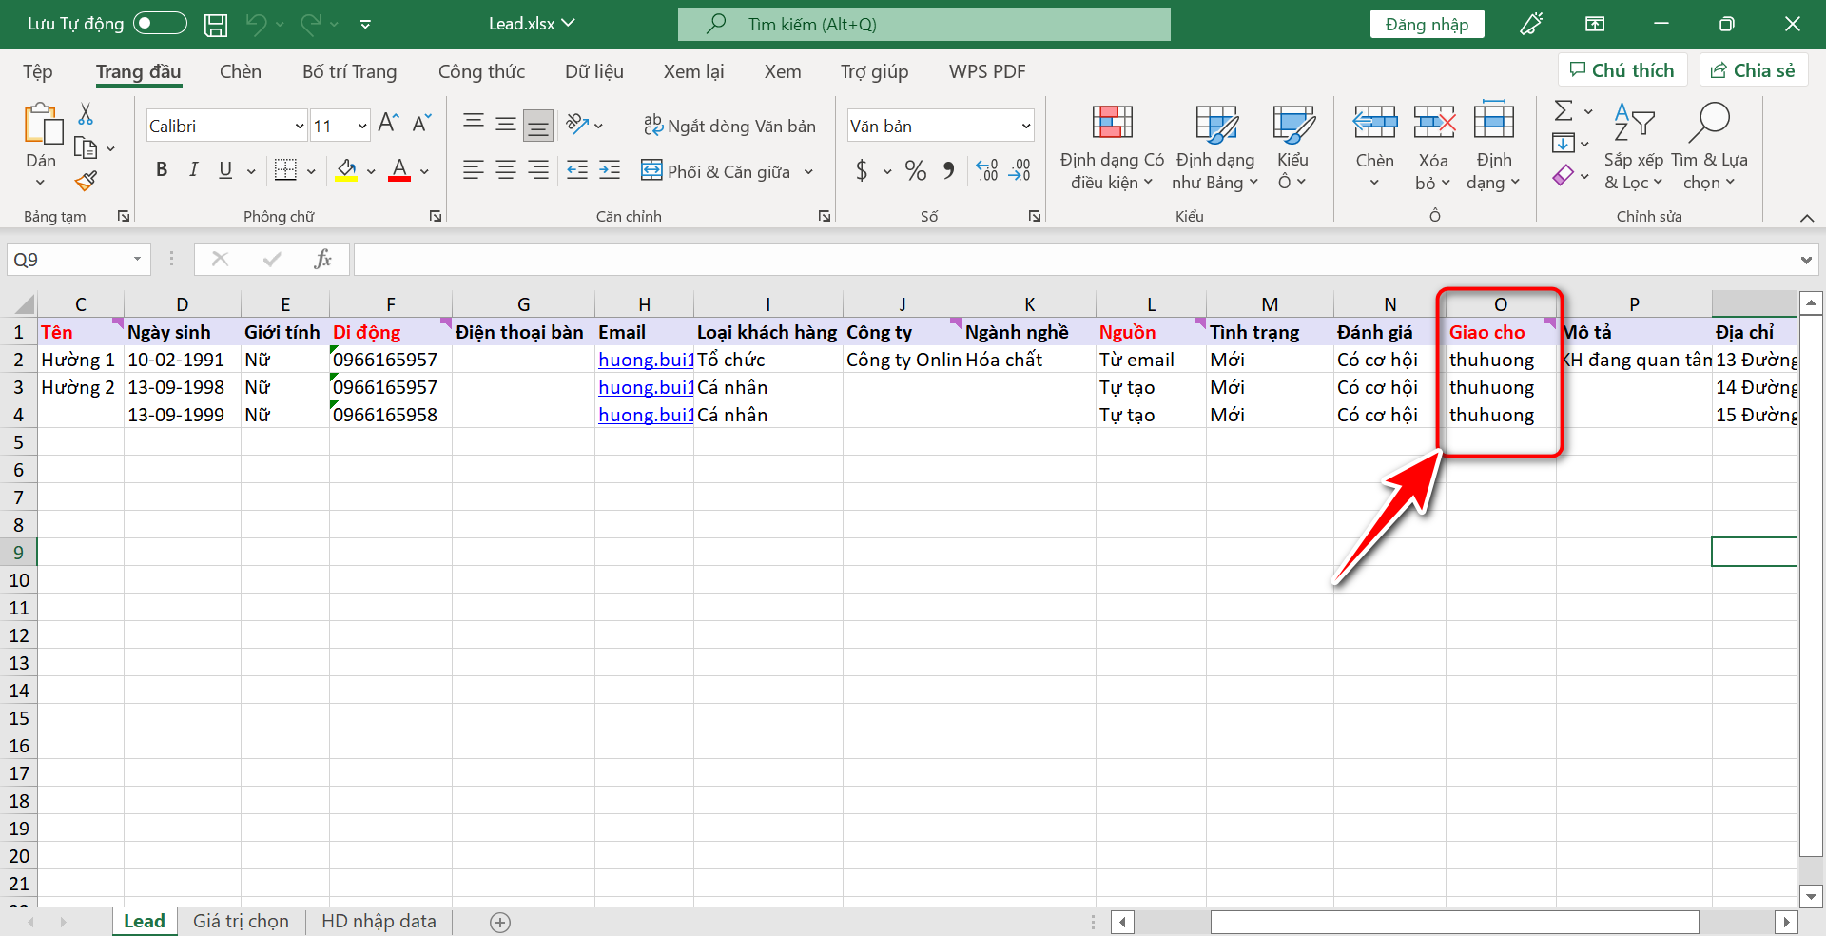1826x936 pixels.
Task: Click the Chia sẻ share button
Action: pos(1753,70)
